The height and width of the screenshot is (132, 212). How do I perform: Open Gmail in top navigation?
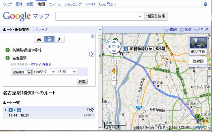[x=90, y=4]
